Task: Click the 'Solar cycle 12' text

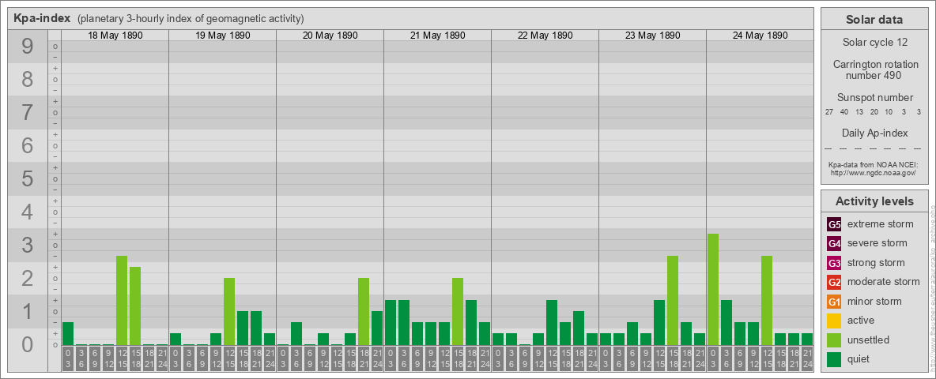Action: pos(874,43)
